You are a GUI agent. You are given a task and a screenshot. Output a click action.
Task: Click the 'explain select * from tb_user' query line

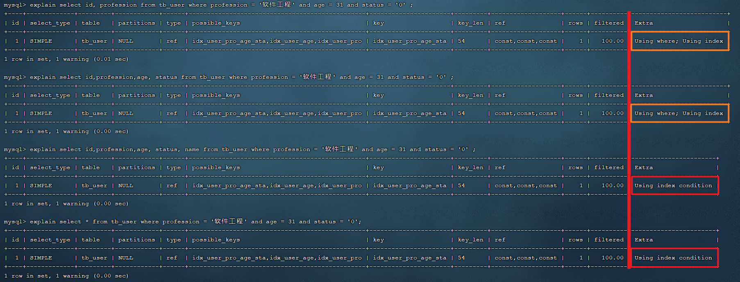[183, 221]
